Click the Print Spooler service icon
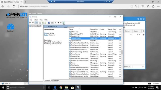161x90 pixels. (x=70, y=65)
